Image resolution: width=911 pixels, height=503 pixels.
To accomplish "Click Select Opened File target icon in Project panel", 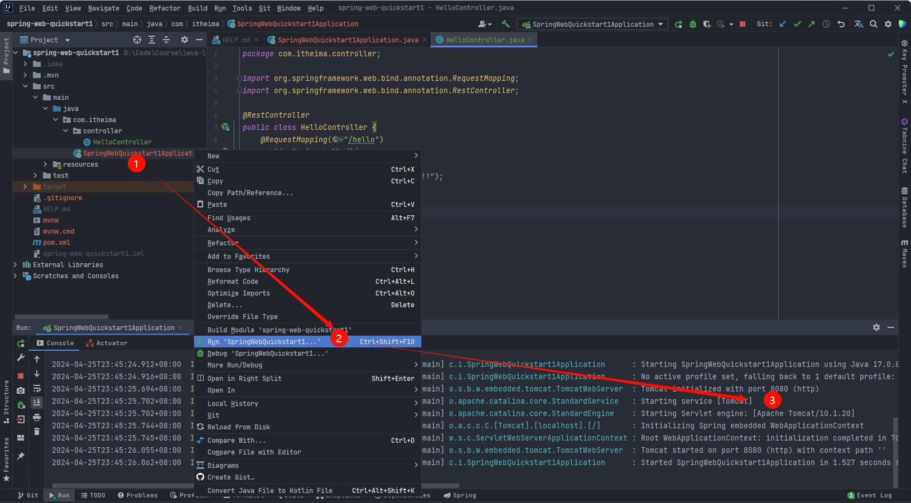I will (137, 40).
